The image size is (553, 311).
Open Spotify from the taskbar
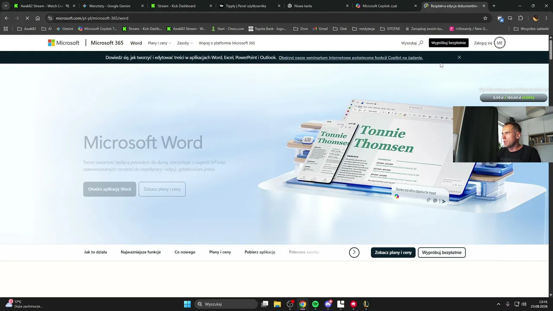pyautogui.click(x=315, y=304)
